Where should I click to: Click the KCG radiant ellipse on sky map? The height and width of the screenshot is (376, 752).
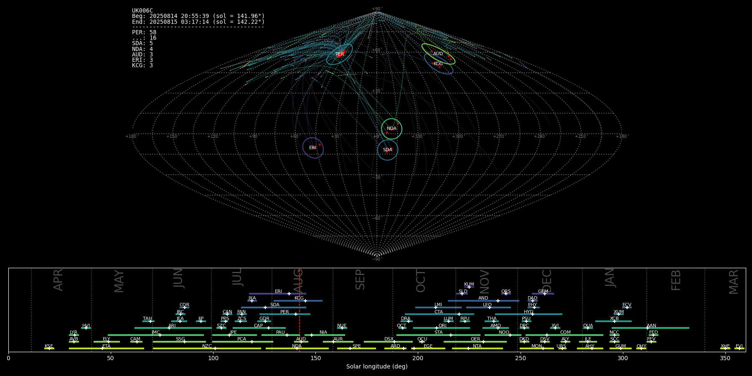tap(439, 64)
